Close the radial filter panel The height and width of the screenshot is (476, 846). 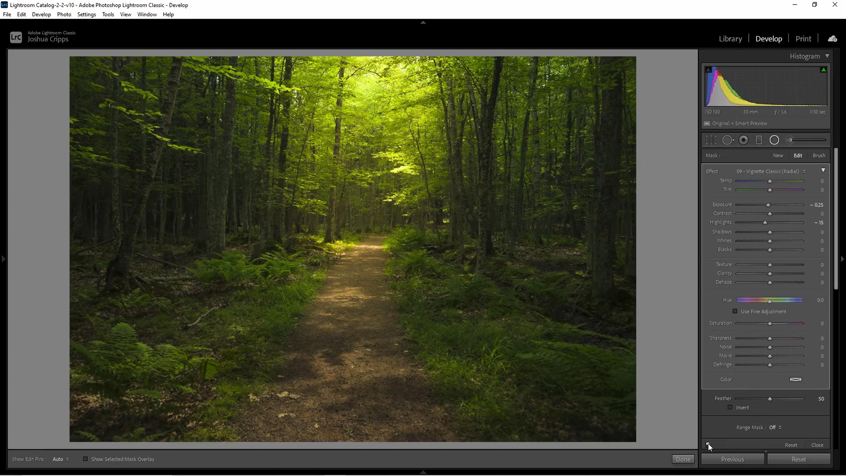pyautogui.click(x=817, y=445)
